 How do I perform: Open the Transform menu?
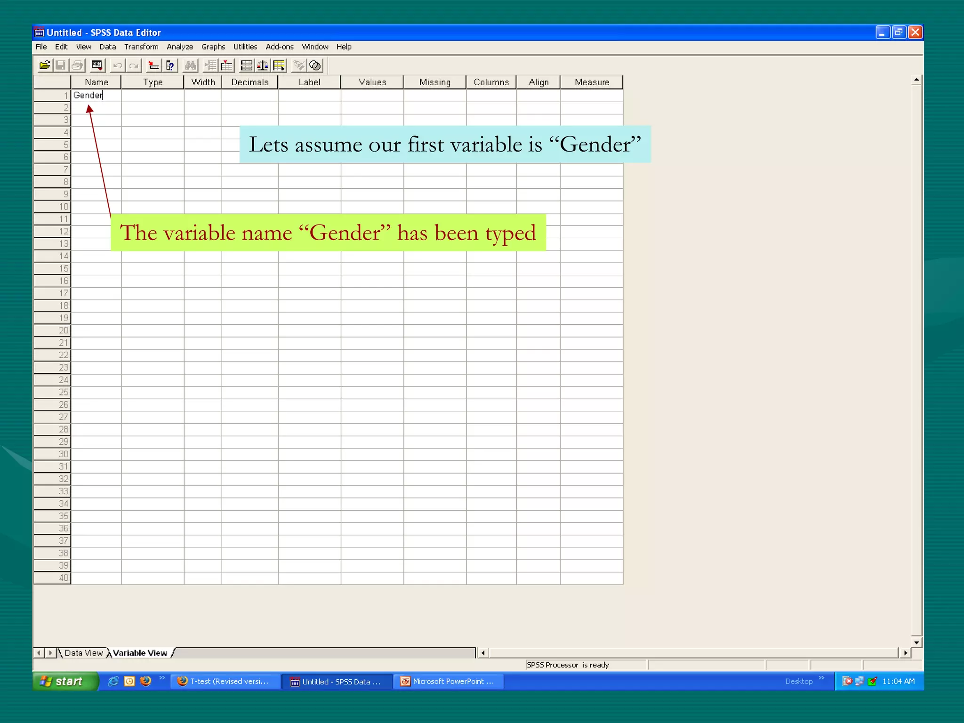pos(141,47)
